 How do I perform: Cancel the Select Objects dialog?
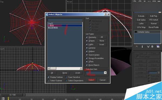coord(102,80)
